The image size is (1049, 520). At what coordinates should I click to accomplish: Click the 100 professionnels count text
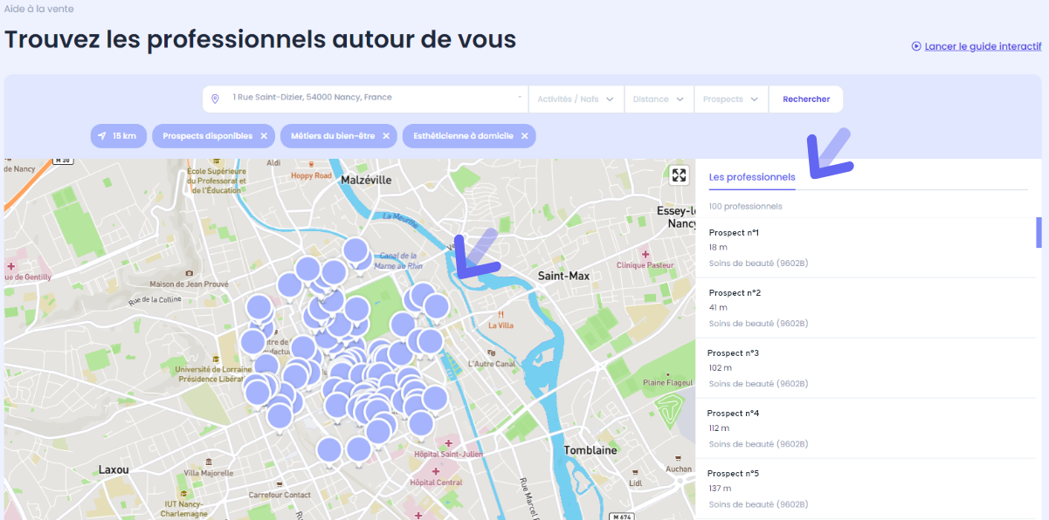pyautogui.click(x=745, y=207)
